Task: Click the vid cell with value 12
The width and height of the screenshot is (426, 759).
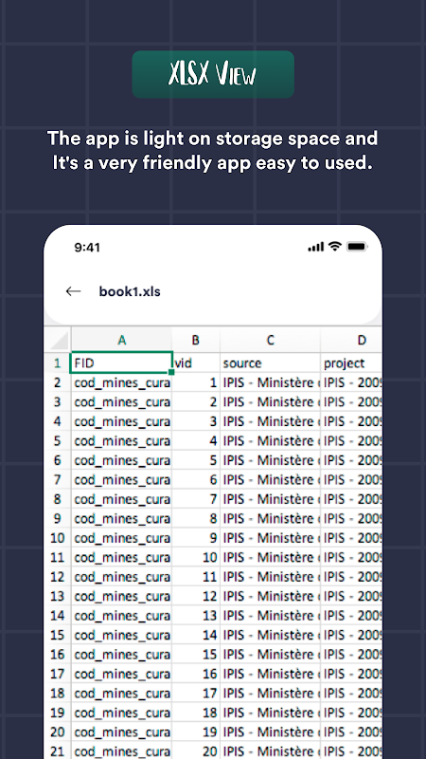Action: click(x=196, y=596)
